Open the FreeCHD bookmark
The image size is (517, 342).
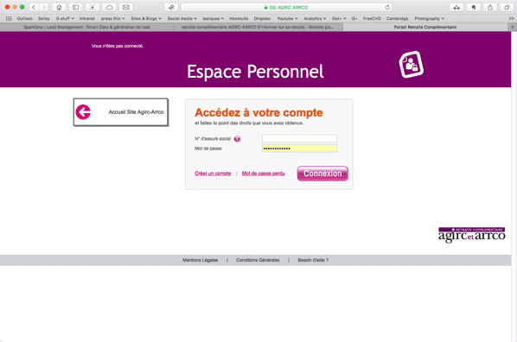coord(372,18)
